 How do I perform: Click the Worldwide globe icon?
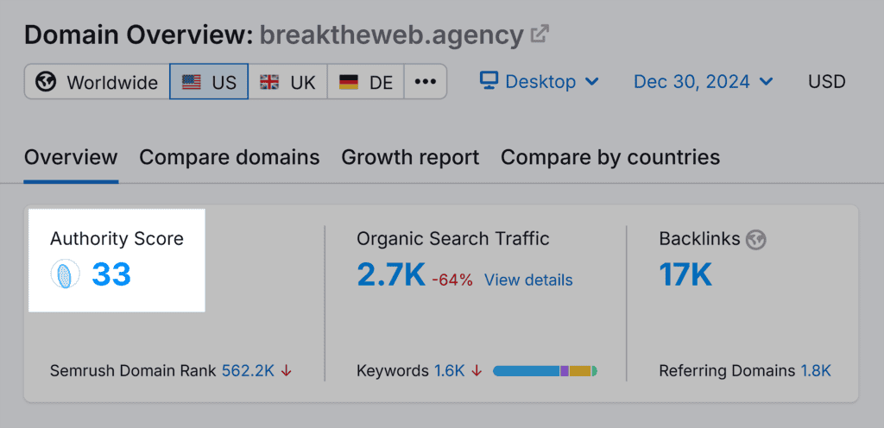[x=47, y=82]
